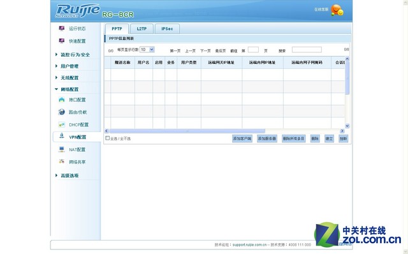Open 网络共享 text in sidebar
This screenshot has height=254, width=408.
77,162
